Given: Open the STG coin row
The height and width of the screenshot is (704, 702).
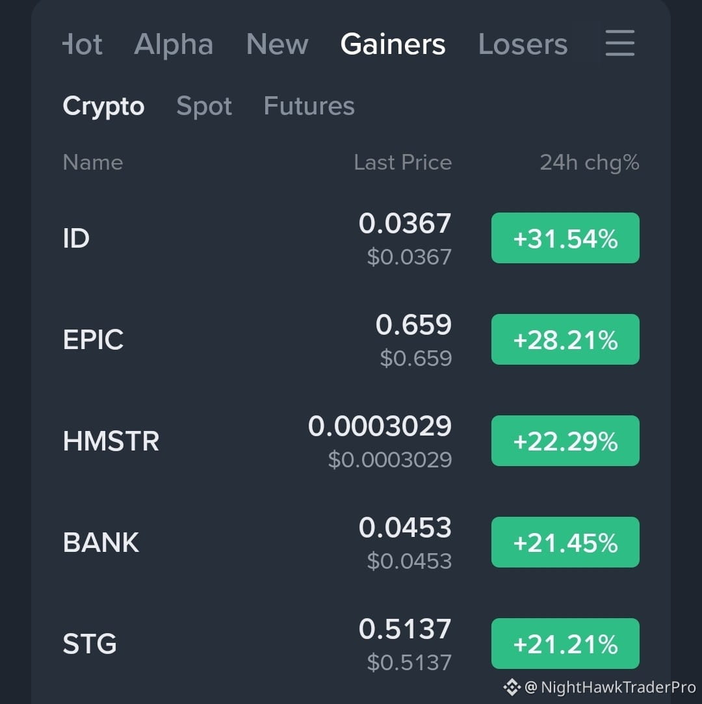Looking at the screenshot, I should pos(351,644).
